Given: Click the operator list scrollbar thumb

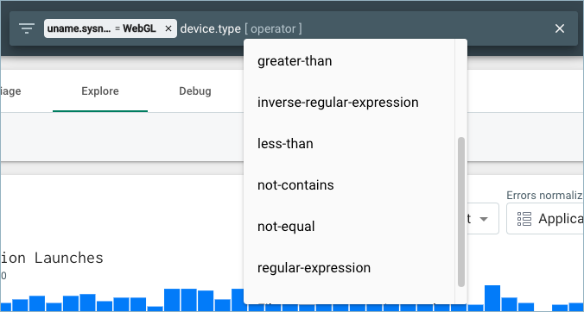Looking at the screenshot, I should tap(461, 212).
